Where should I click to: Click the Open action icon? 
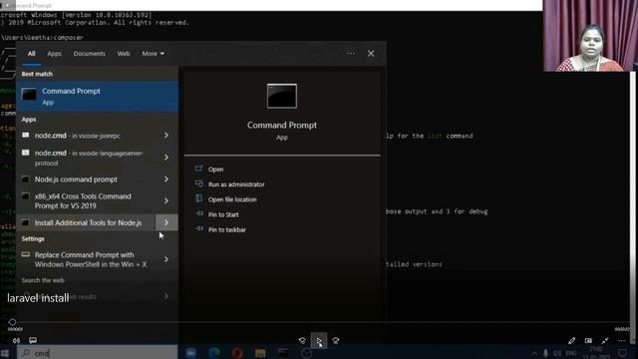click(199, 169)
